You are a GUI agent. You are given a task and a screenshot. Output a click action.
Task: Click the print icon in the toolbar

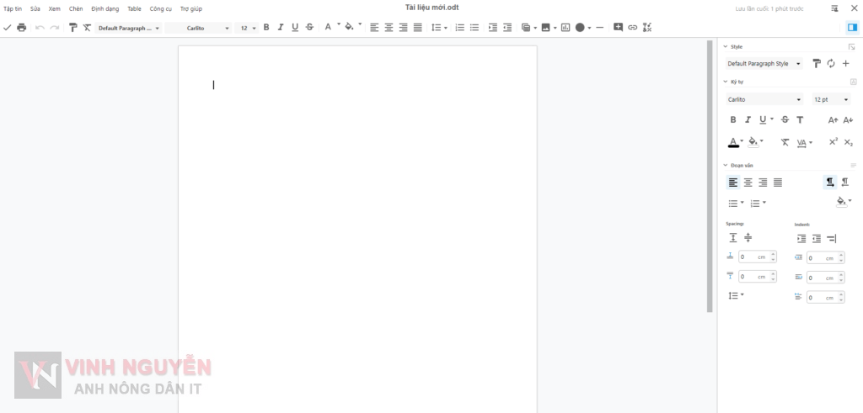point(22,28)
